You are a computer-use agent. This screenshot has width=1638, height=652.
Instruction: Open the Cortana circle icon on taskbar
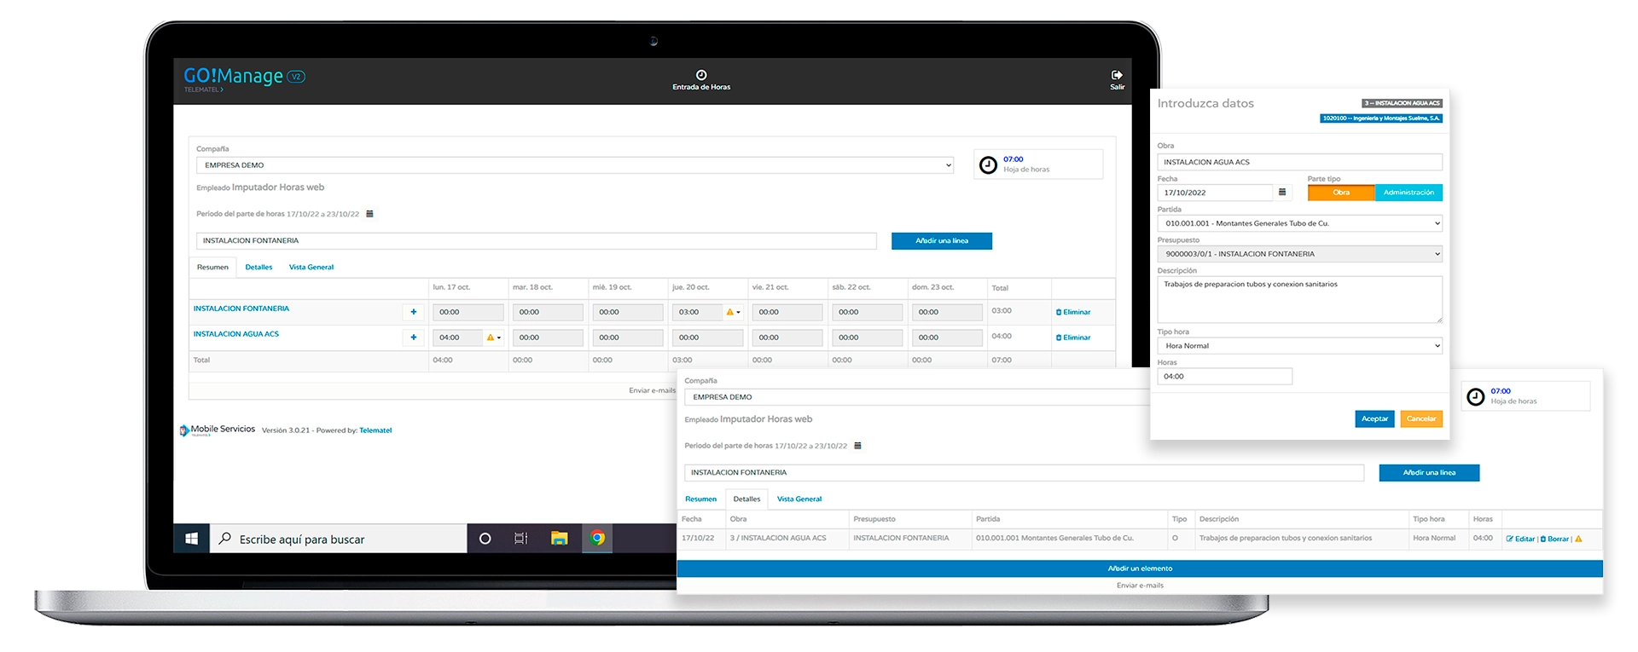click(x=485, y=539)
